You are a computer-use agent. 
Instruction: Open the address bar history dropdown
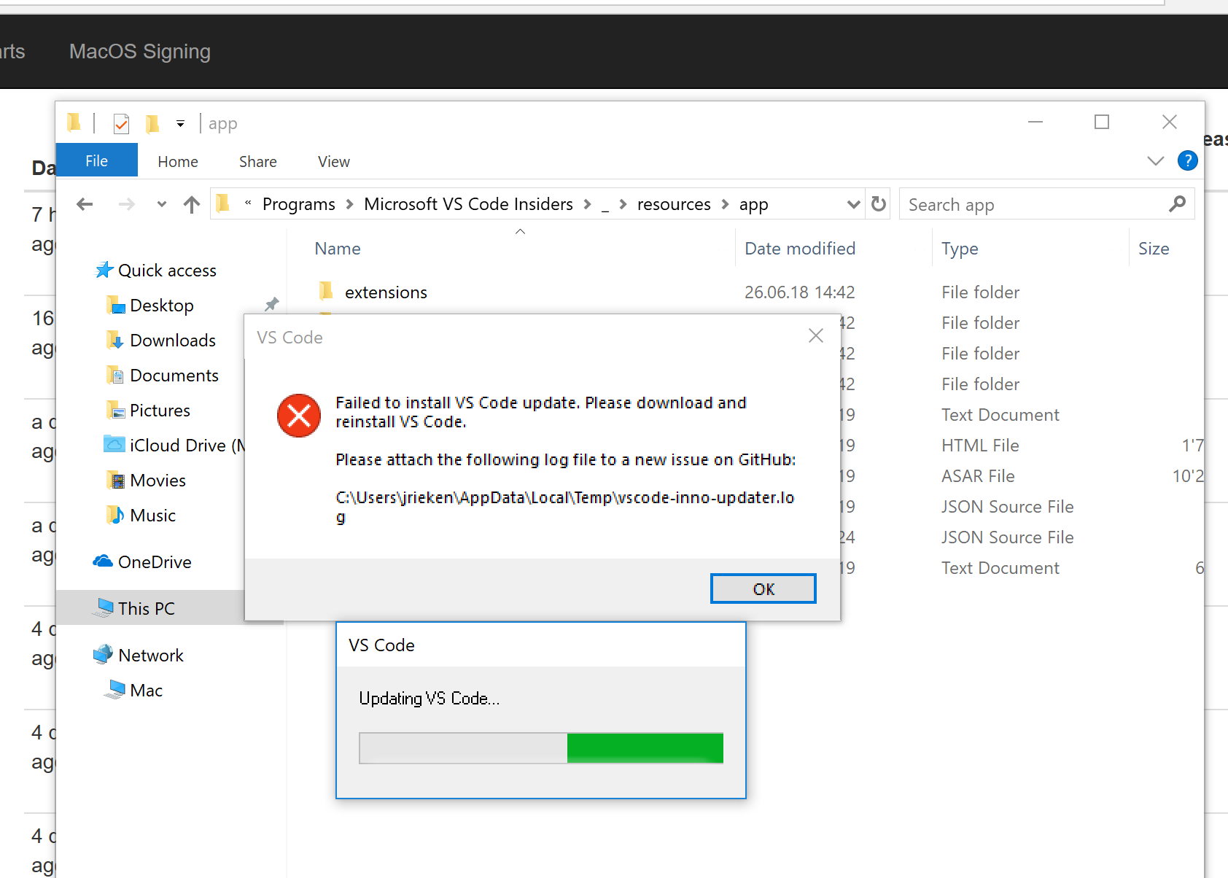852,204
